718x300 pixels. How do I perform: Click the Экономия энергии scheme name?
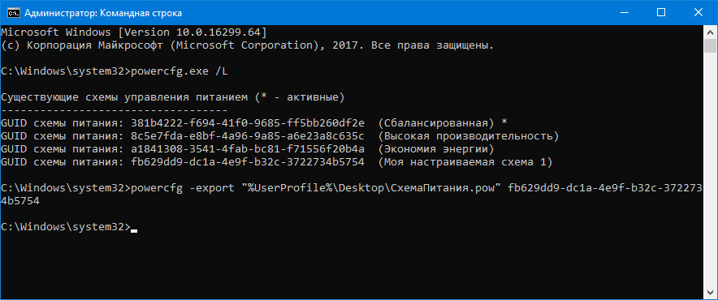pyautogui.click(x=436, y=149)
